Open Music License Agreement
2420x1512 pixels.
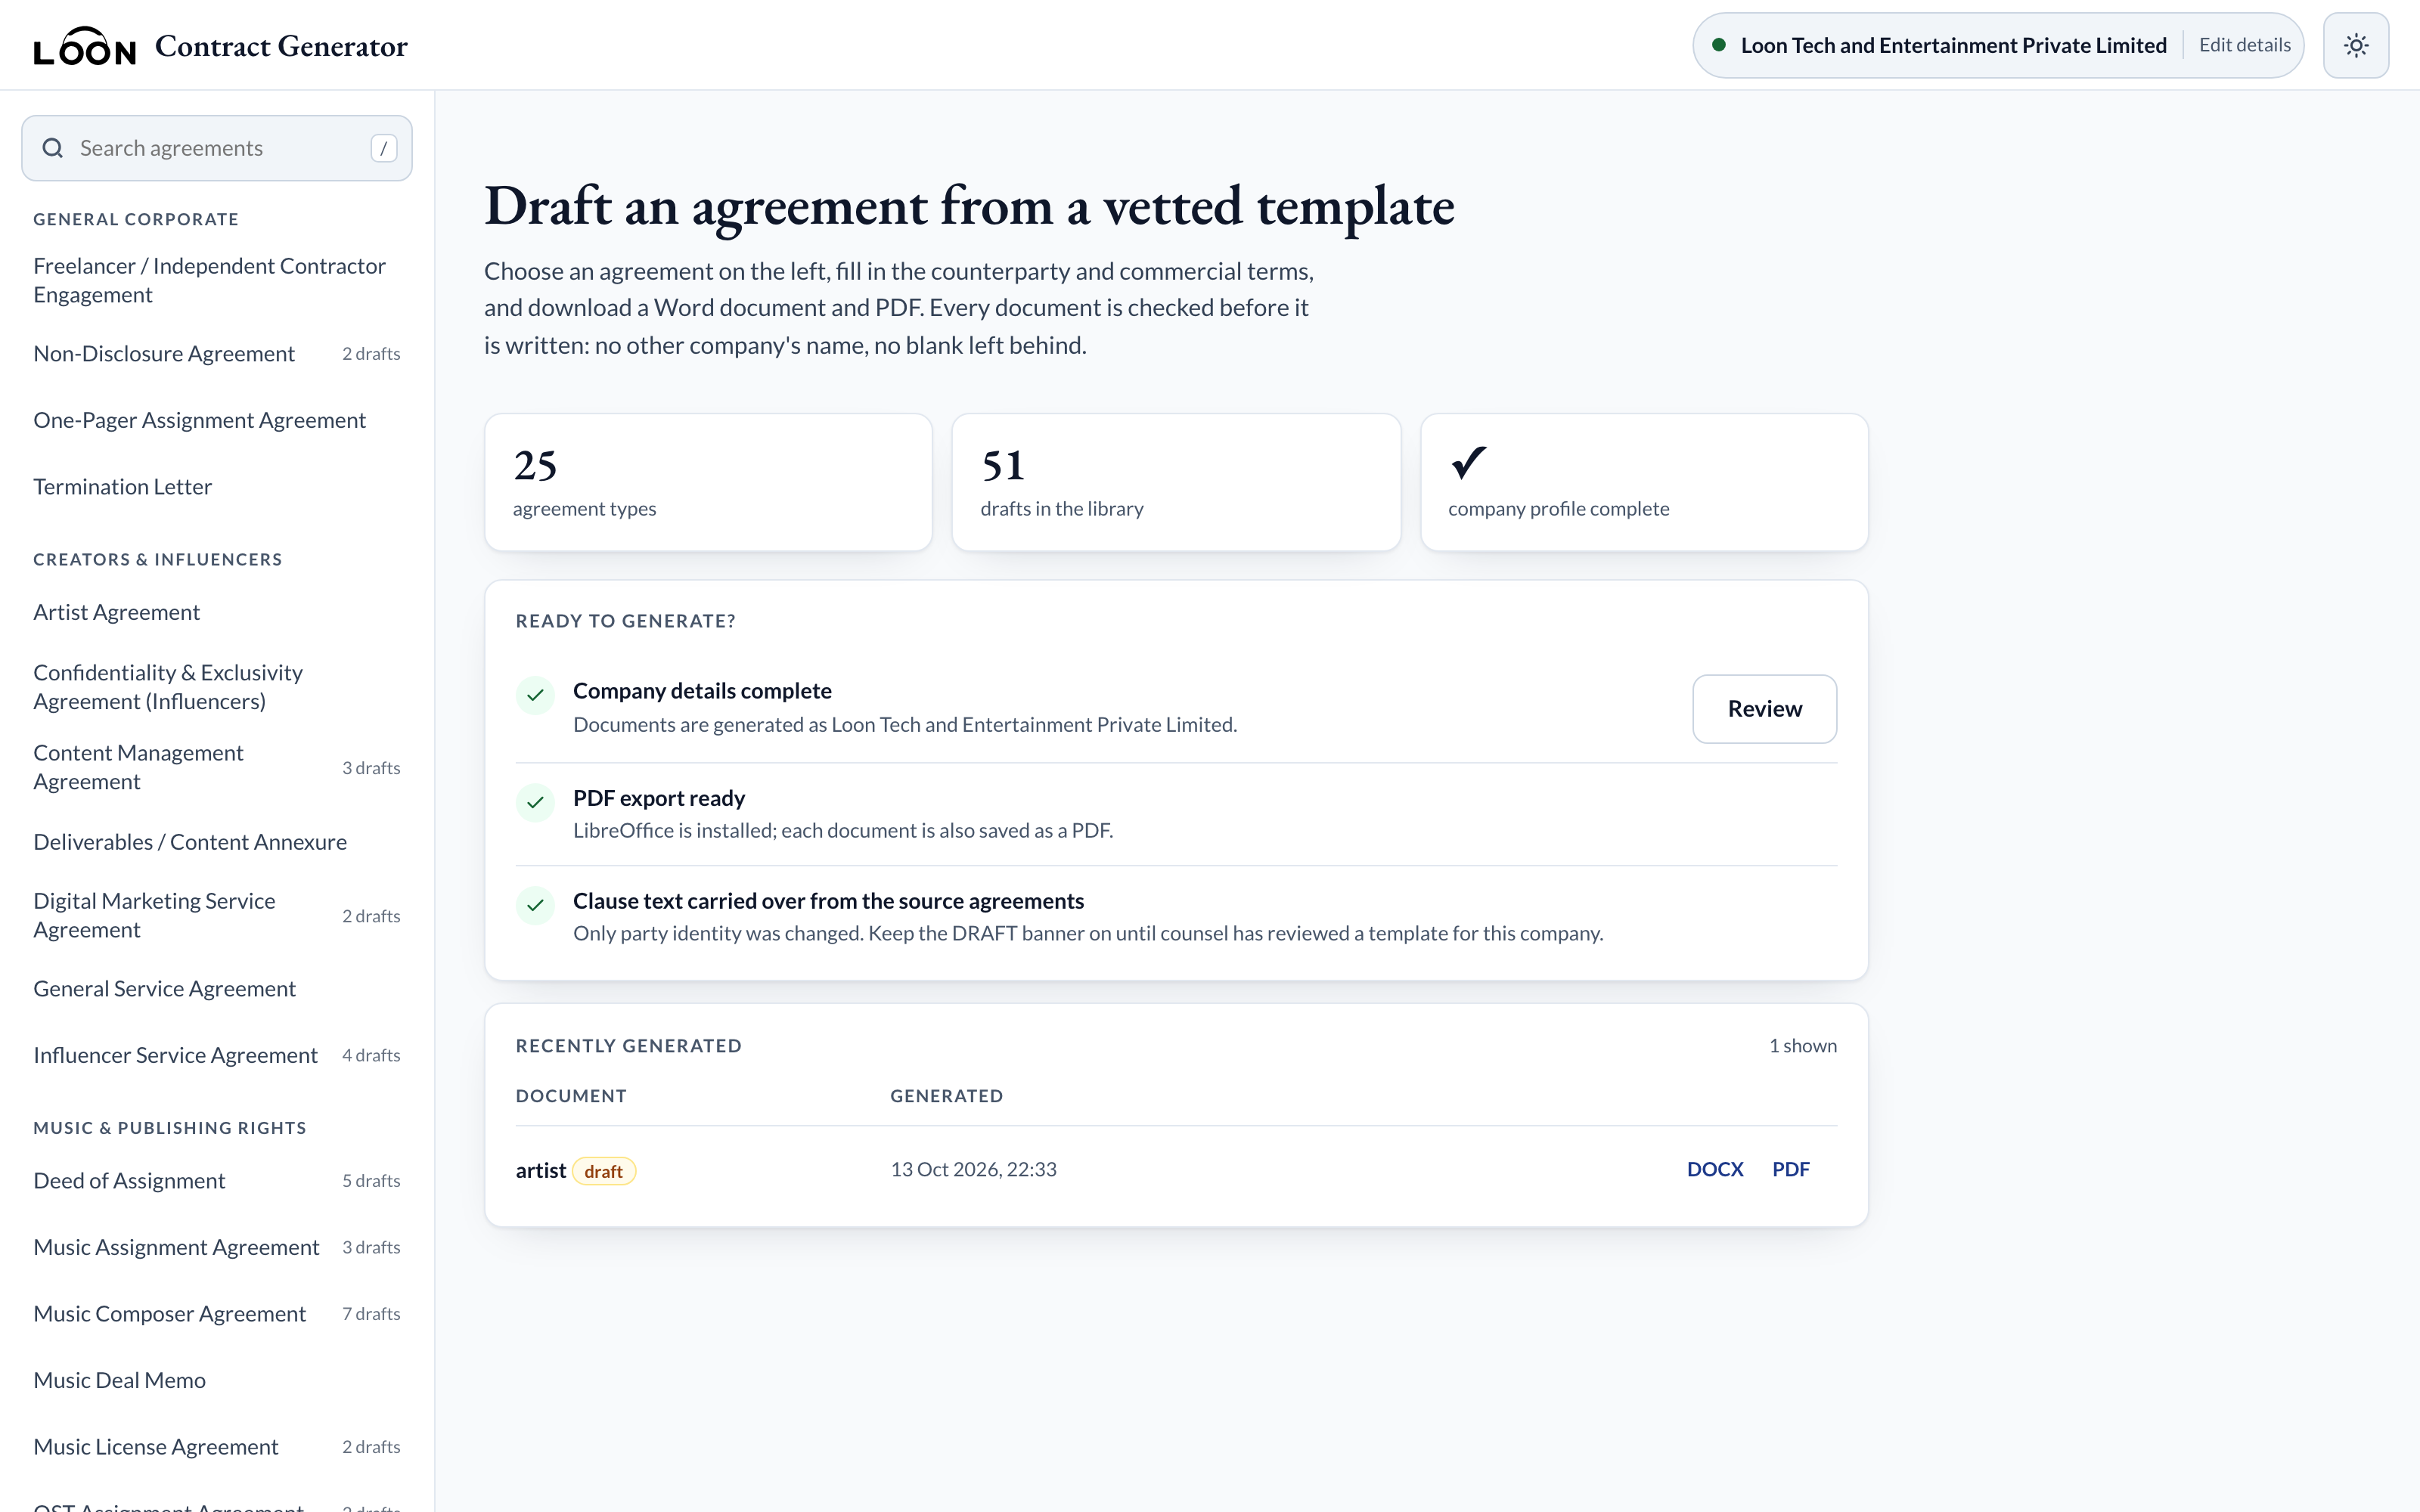coord(217,1447)
